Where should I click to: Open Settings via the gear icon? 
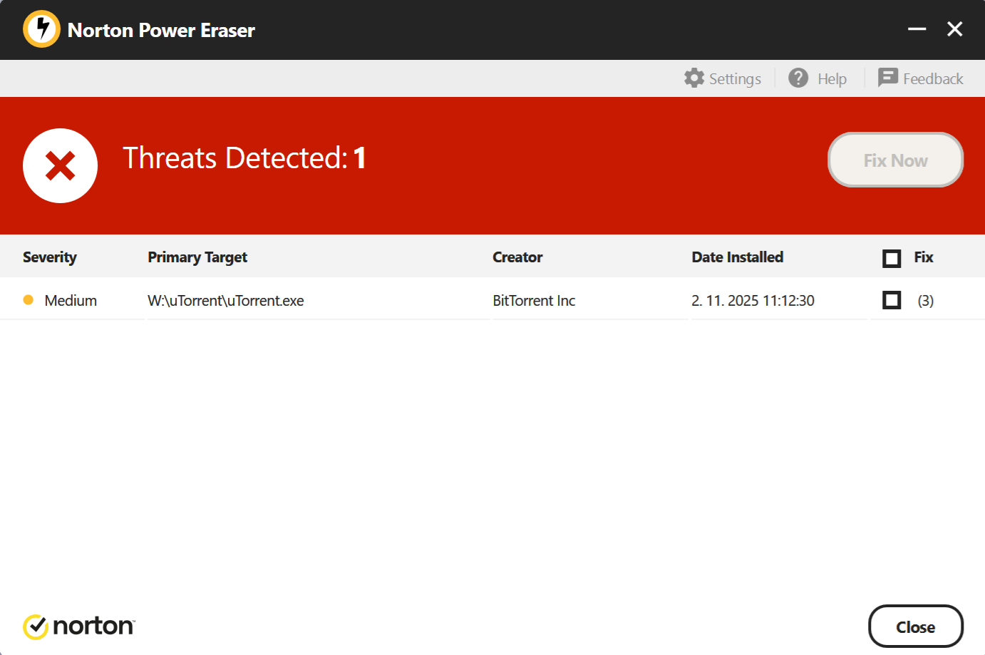click(694, 78)
